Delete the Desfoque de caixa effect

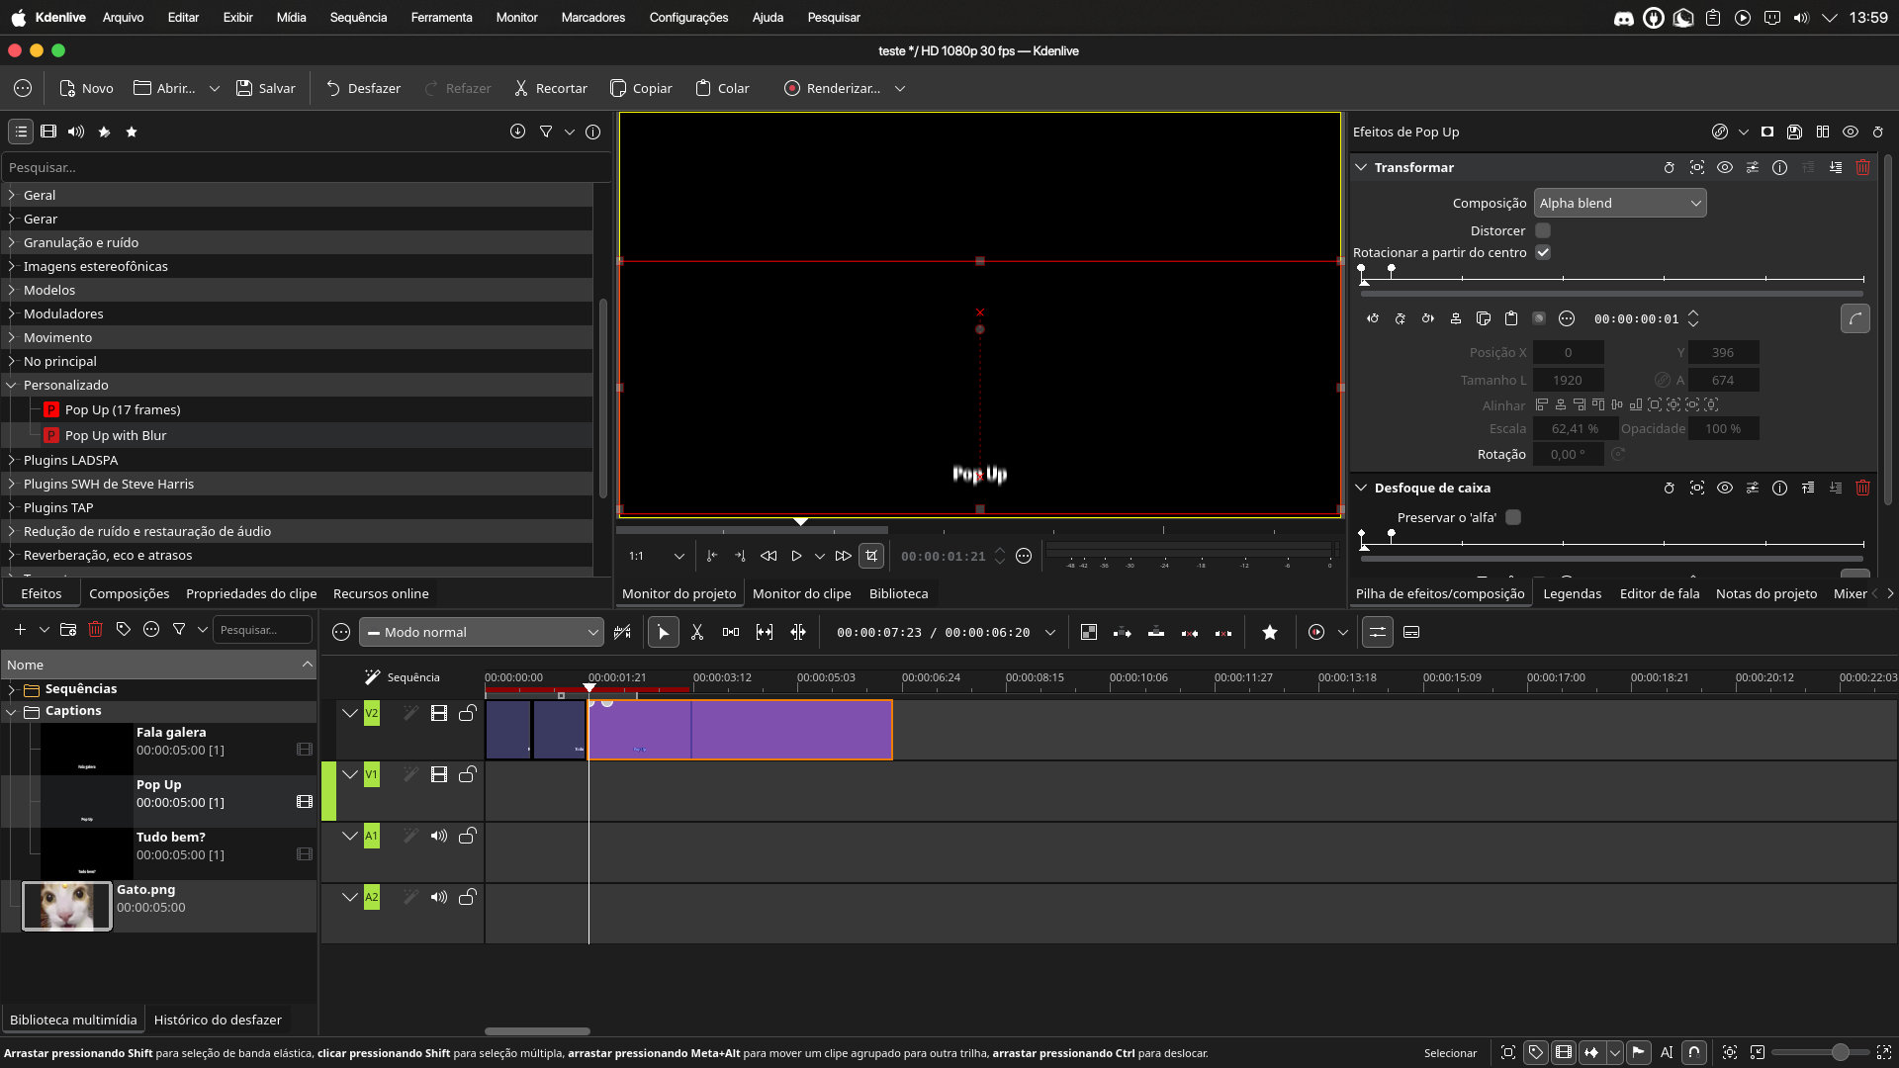click(1862, 488)
